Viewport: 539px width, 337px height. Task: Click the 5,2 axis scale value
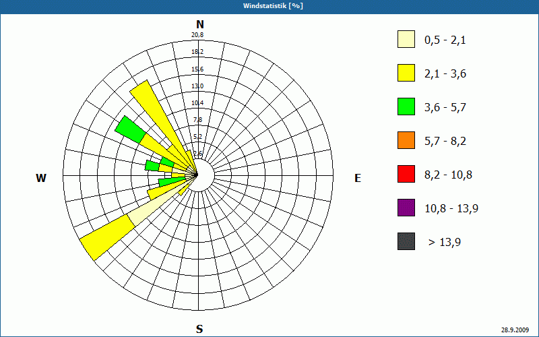[198, 137]
